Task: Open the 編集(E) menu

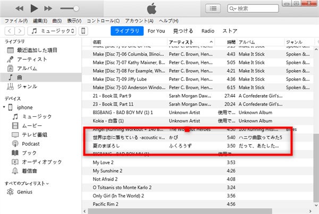Action: click(x=40, y=21)
